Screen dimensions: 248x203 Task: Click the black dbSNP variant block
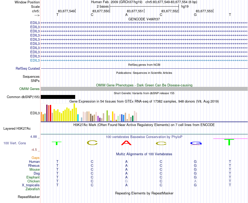click(x=58, y=97)
